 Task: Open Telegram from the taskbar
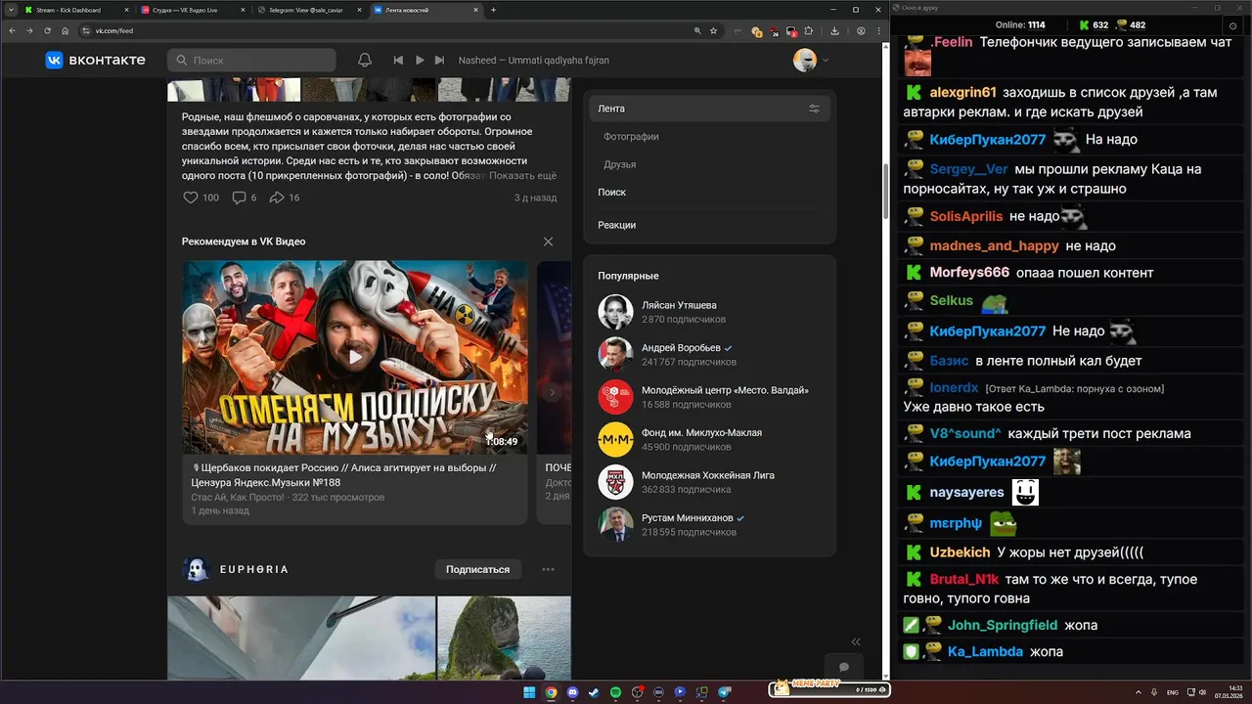click(725, 692)
